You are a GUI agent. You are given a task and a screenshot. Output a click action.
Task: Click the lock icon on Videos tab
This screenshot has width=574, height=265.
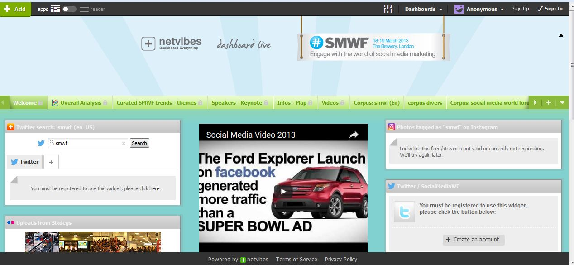click(x=343, y=103)
